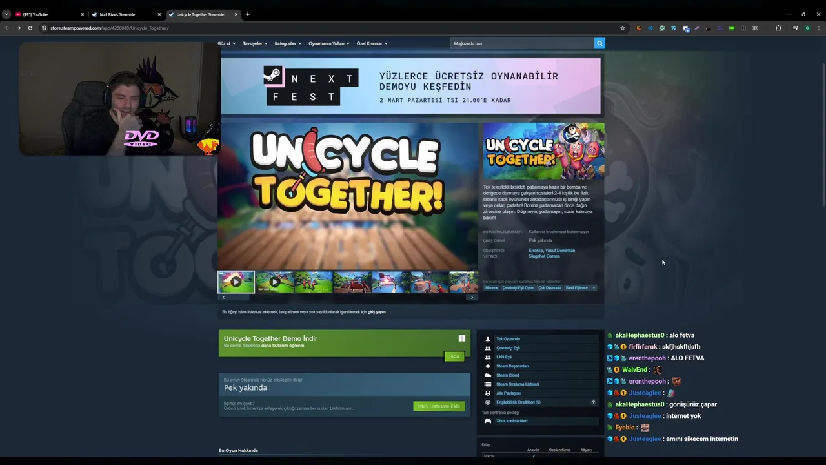
Task: Select the first highlighted trailer thumbnail
Action: point(236,282)
